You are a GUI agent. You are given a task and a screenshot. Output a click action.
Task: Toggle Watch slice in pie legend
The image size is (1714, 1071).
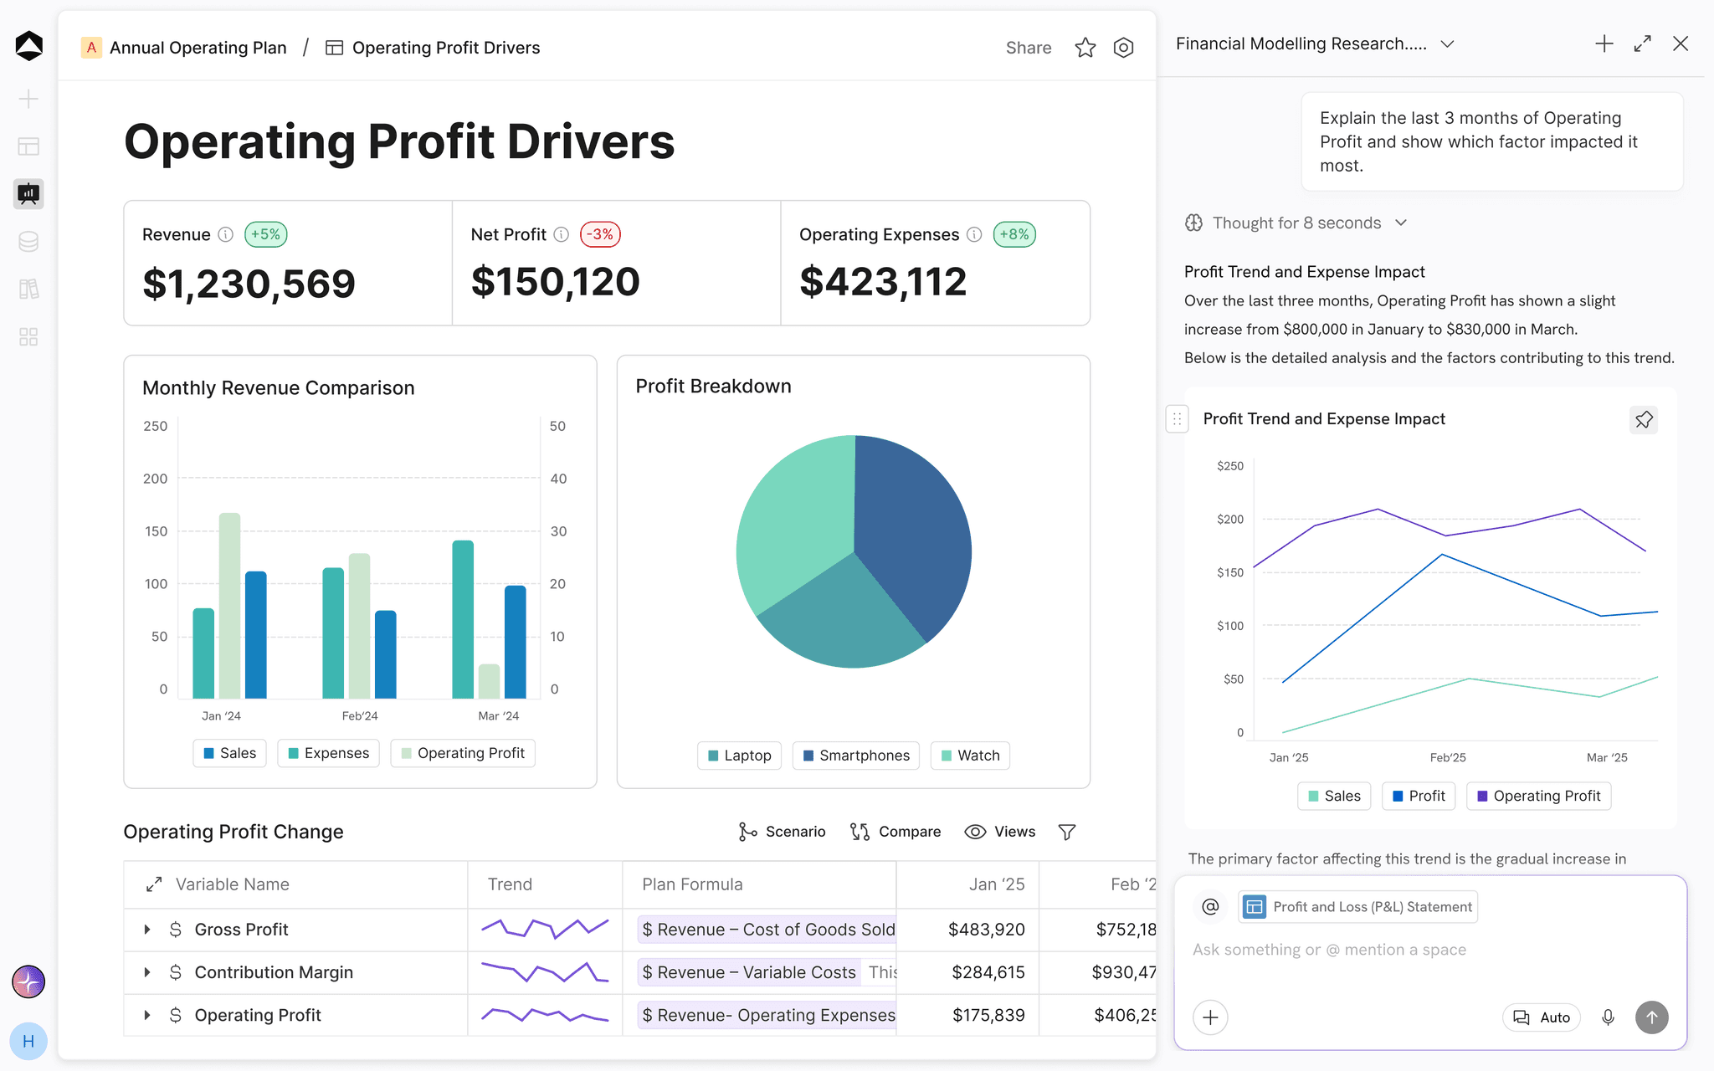click(970, 756)
